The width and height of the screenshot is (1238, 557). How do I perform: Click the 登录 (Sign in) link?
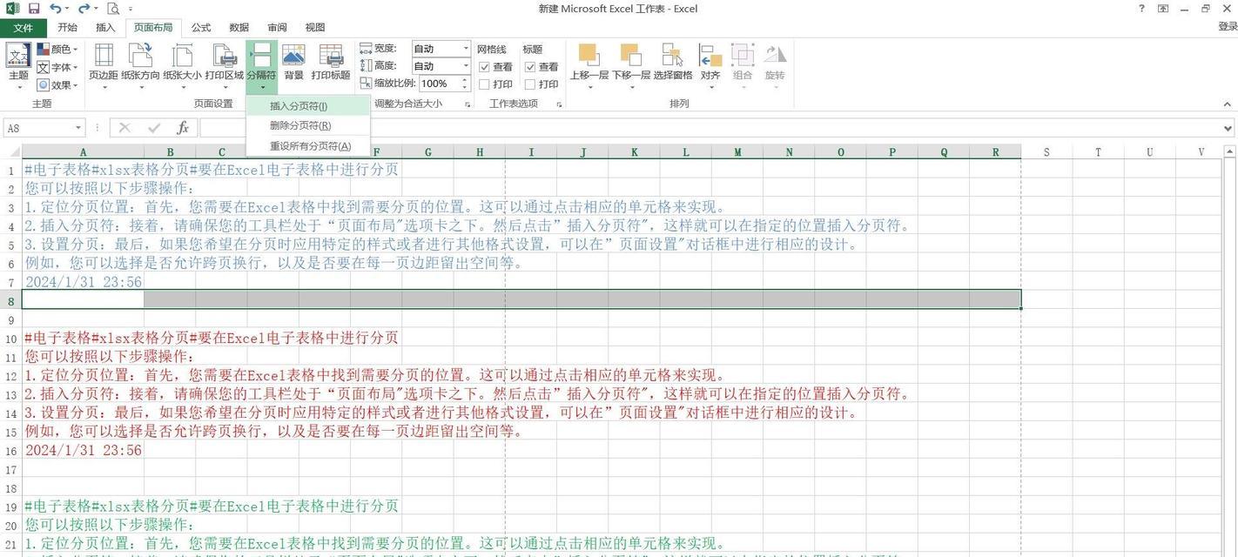(1227, 27)
